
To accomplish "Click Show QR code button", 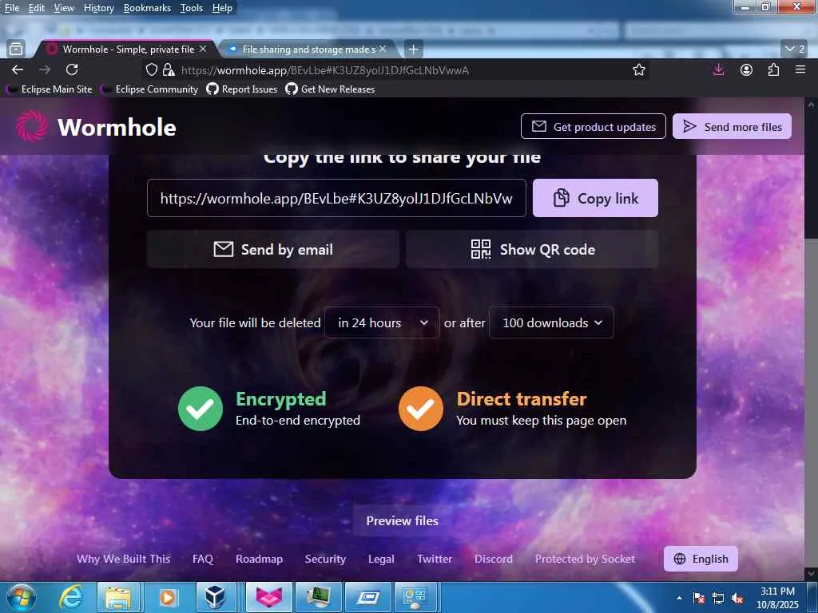I will [x=532, y=249].
